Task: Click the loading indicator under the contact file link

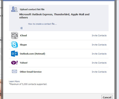Action: pyautogui.click(x=21, y=28)
